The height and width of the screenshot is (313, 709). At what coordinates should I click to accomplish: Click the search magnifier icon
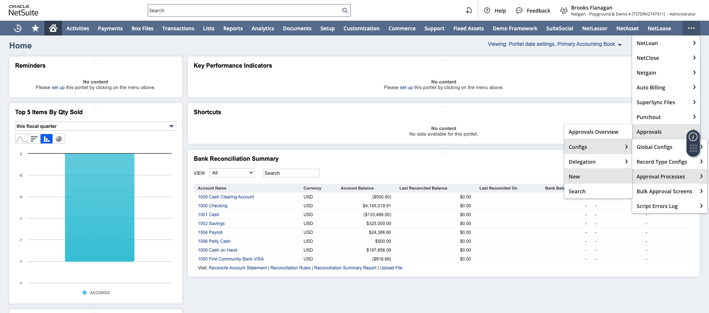(345, 10)
